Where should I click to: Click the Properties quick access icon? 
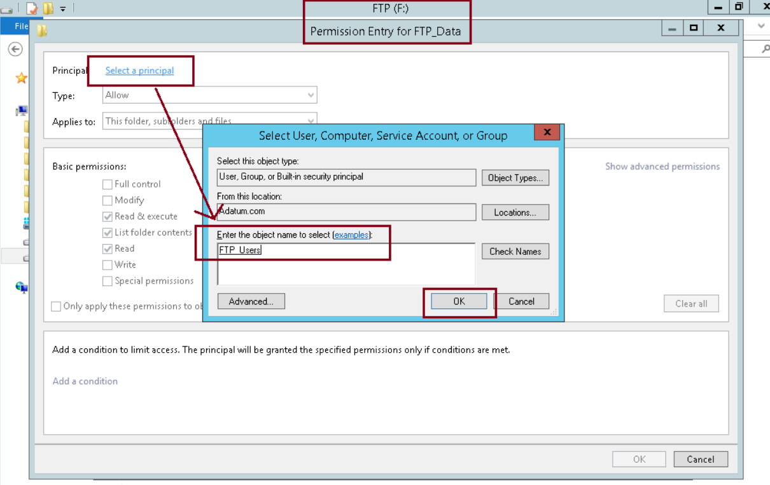[31, 8]
